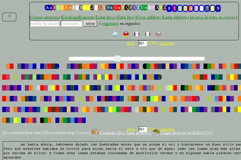Click the bookshelf icon beside Cualquier libro
Viewport: 241px width, 160px height.
(x=95, y=131)
